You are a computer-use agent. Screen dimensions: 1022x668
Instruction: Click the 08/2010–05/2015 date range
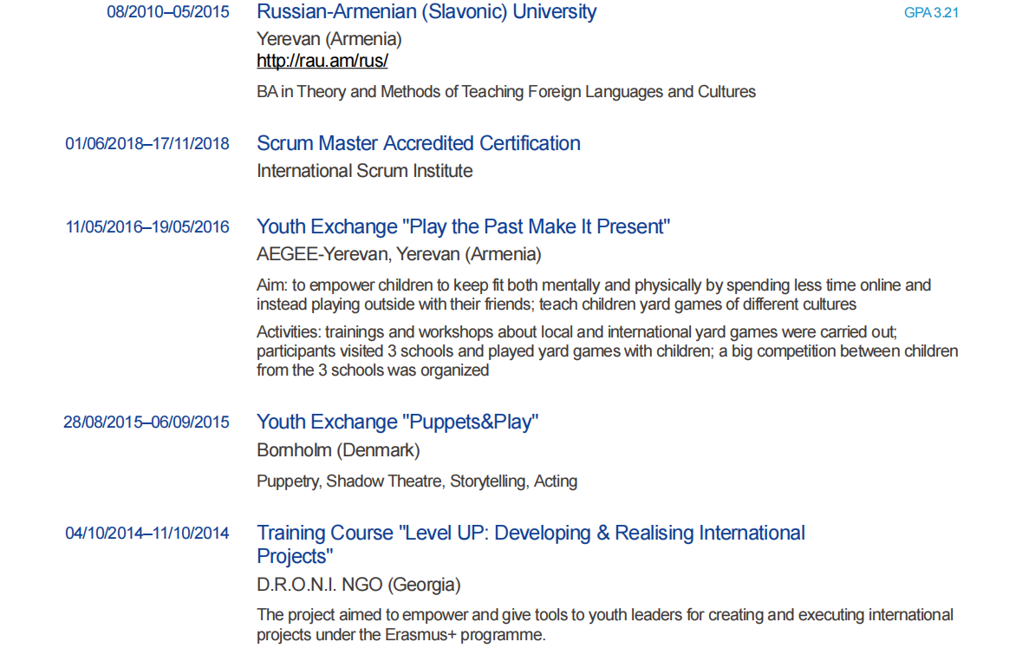(168, 13)
